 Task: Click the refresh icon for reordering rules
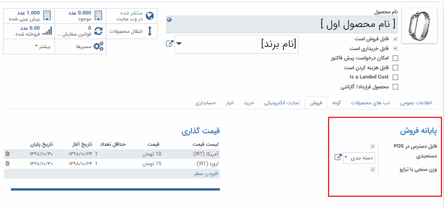point(98,31)
